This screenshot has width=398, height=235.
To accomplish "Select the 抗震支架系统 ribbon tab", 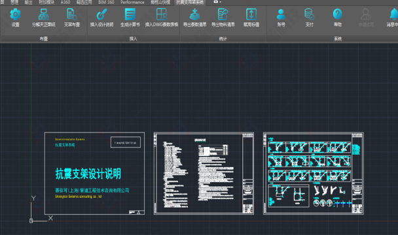I will (x=190, y=2).
